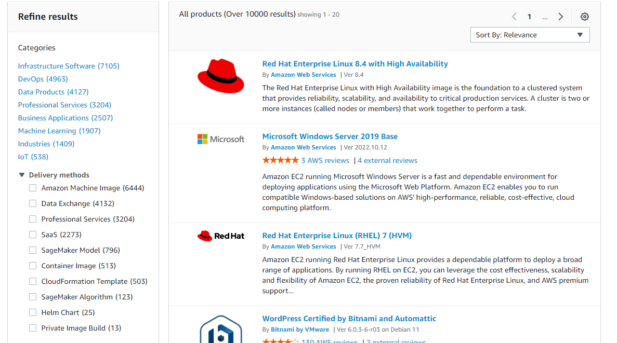Toggle the CloudFormation Template checkbox
The height and width of the screenshot is (343, 617).
pos(33,281)
